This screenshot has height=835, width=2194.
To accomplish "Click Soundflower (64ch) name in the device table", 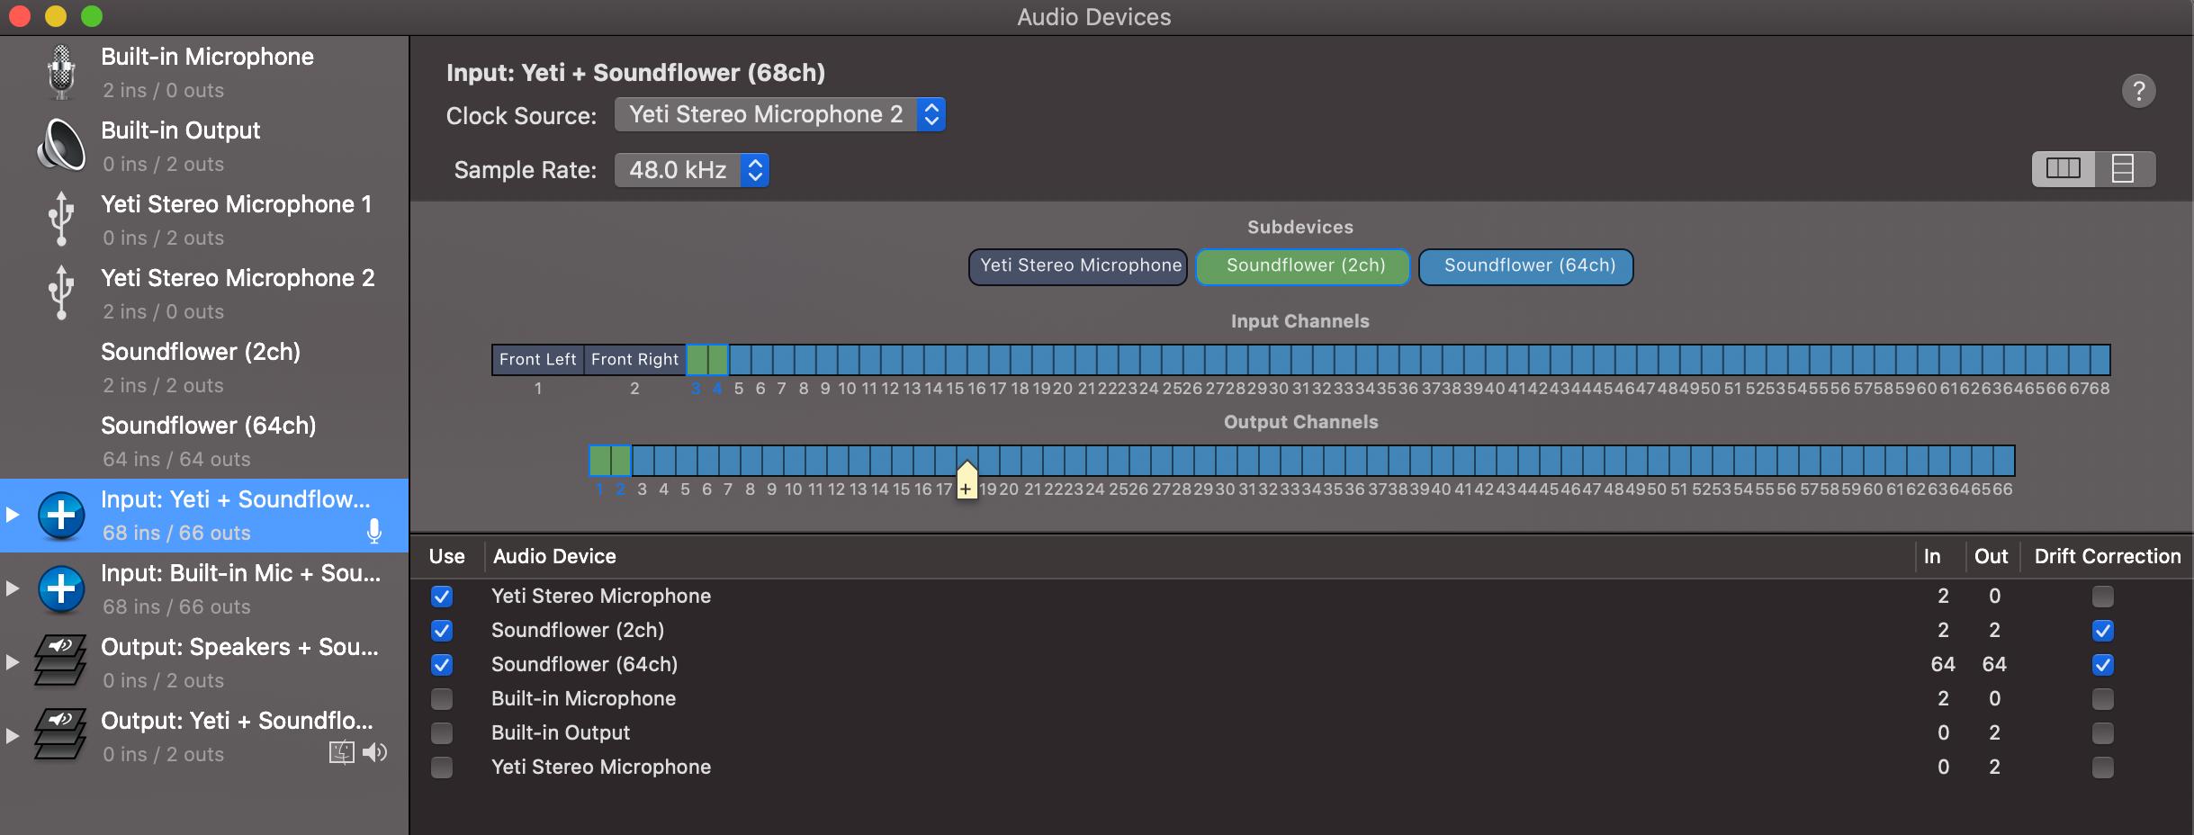I will (584, 665).
